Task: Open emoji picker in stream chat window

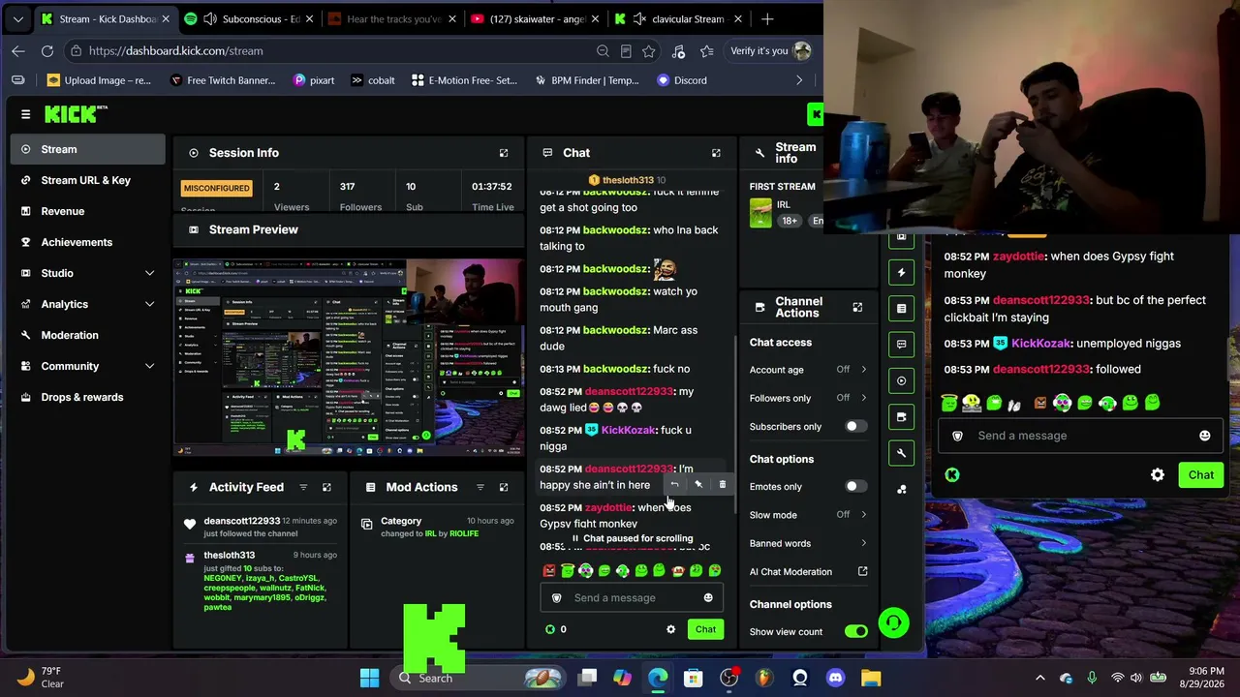Action: point(1205,436)
